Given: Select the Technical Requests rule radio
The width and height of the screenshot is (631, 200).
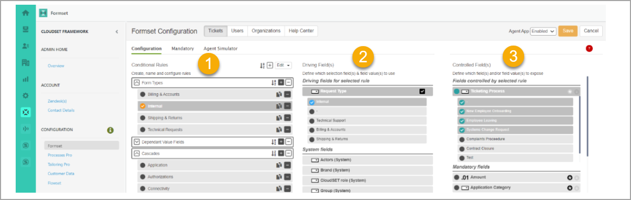Looking at the screenshot, I should 142,129.
